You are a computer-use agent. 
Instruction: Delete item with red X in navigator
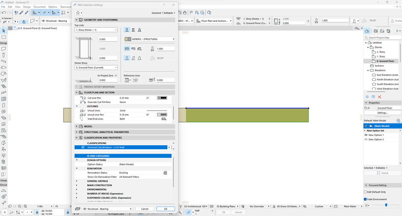click(x=379, y=97)
